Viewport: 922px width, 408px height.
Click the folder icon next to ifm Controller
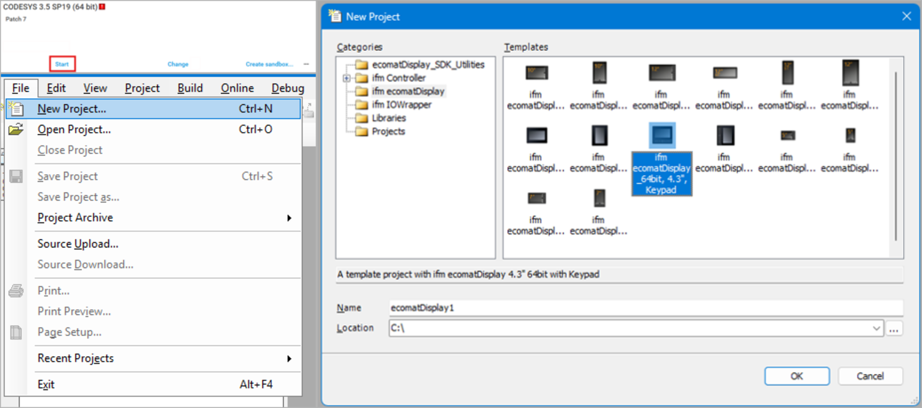361,78
